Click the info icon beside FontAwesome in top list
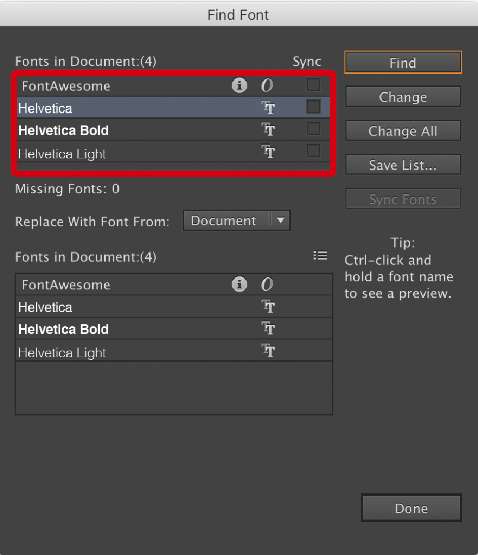 (x=239, y=86)
